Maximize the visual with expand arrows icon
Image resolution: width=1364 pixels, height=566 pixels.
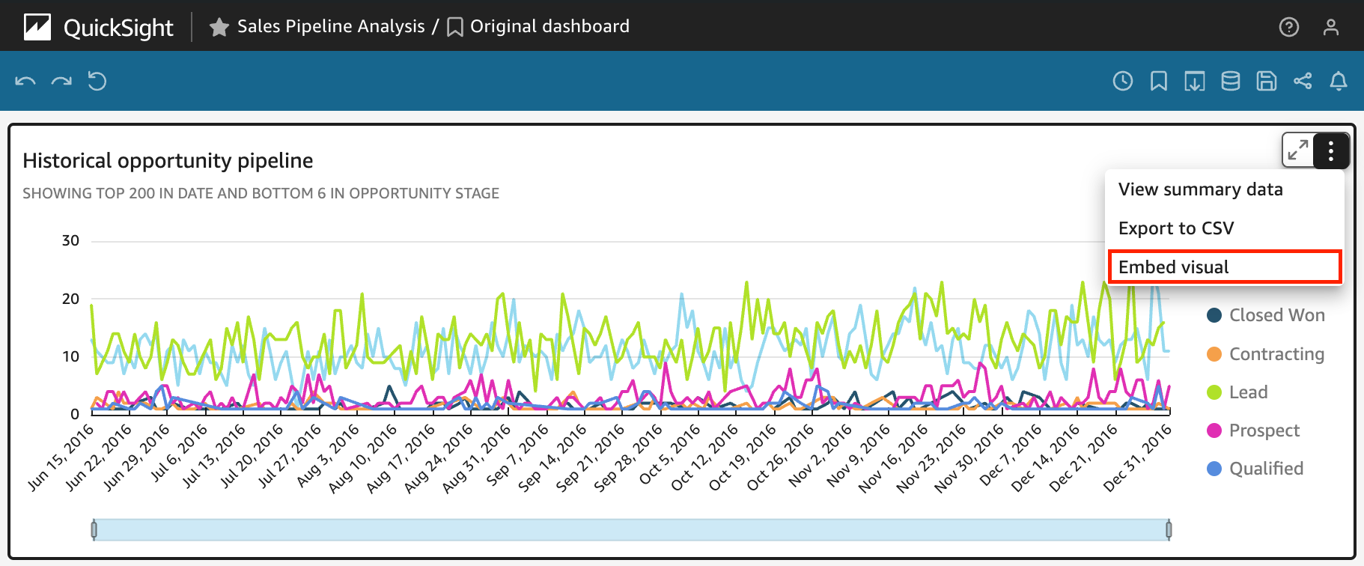tap(1298, 150)
